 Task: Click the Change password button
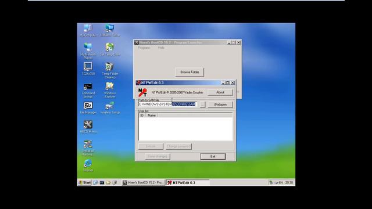[x=178, y=146]
